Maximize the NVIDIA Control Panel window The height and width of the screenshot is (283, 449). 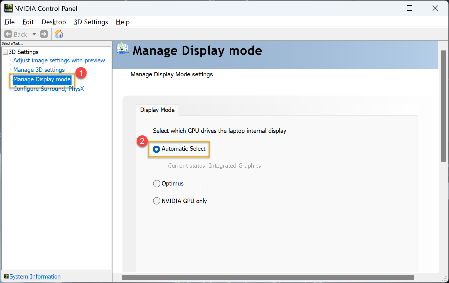point(409,8)
